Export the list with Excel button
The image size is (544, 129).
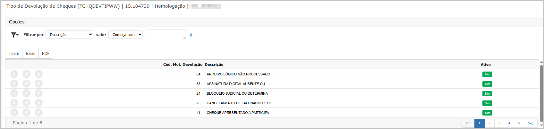[30, 54]
